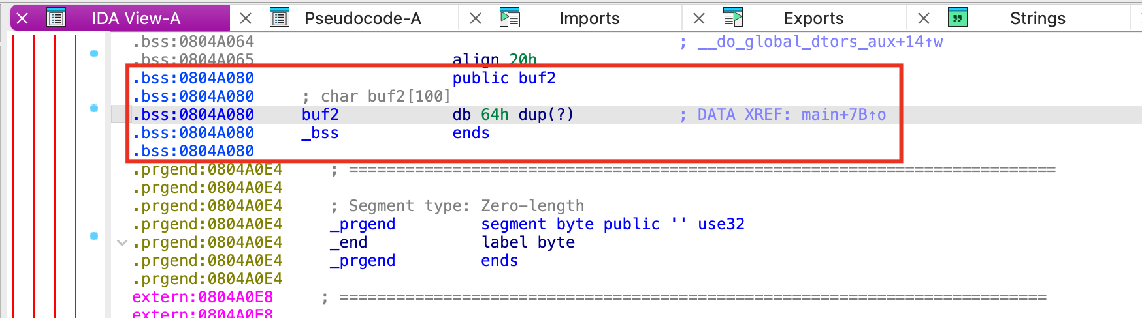Click 'ends' on the _prgend line
This screenshot has width=1142, height=318.
click(x=500, y=261)
